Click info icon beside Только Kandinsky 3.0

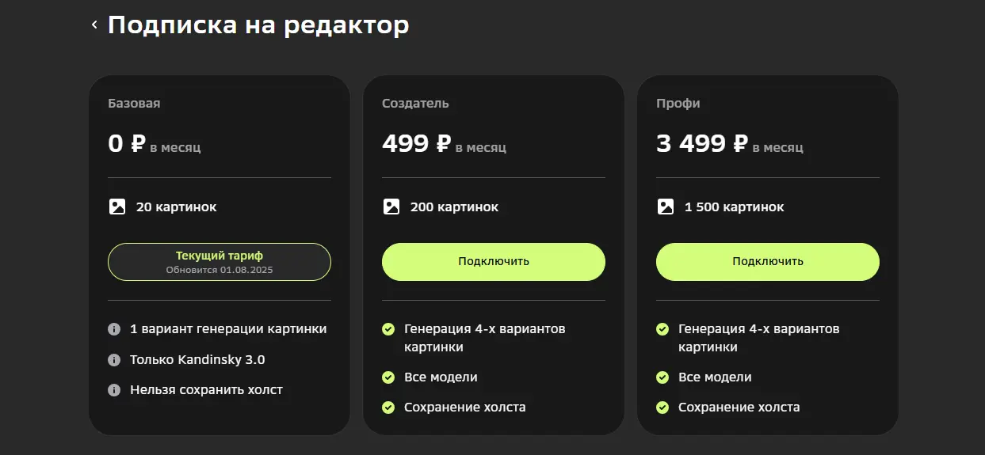click(x=114, y=359)
